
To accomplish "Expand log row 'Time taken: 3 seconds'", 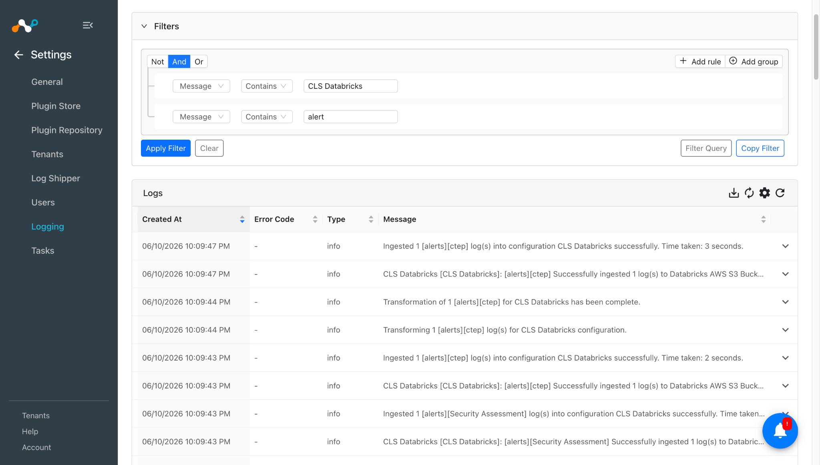I will 785,246.
